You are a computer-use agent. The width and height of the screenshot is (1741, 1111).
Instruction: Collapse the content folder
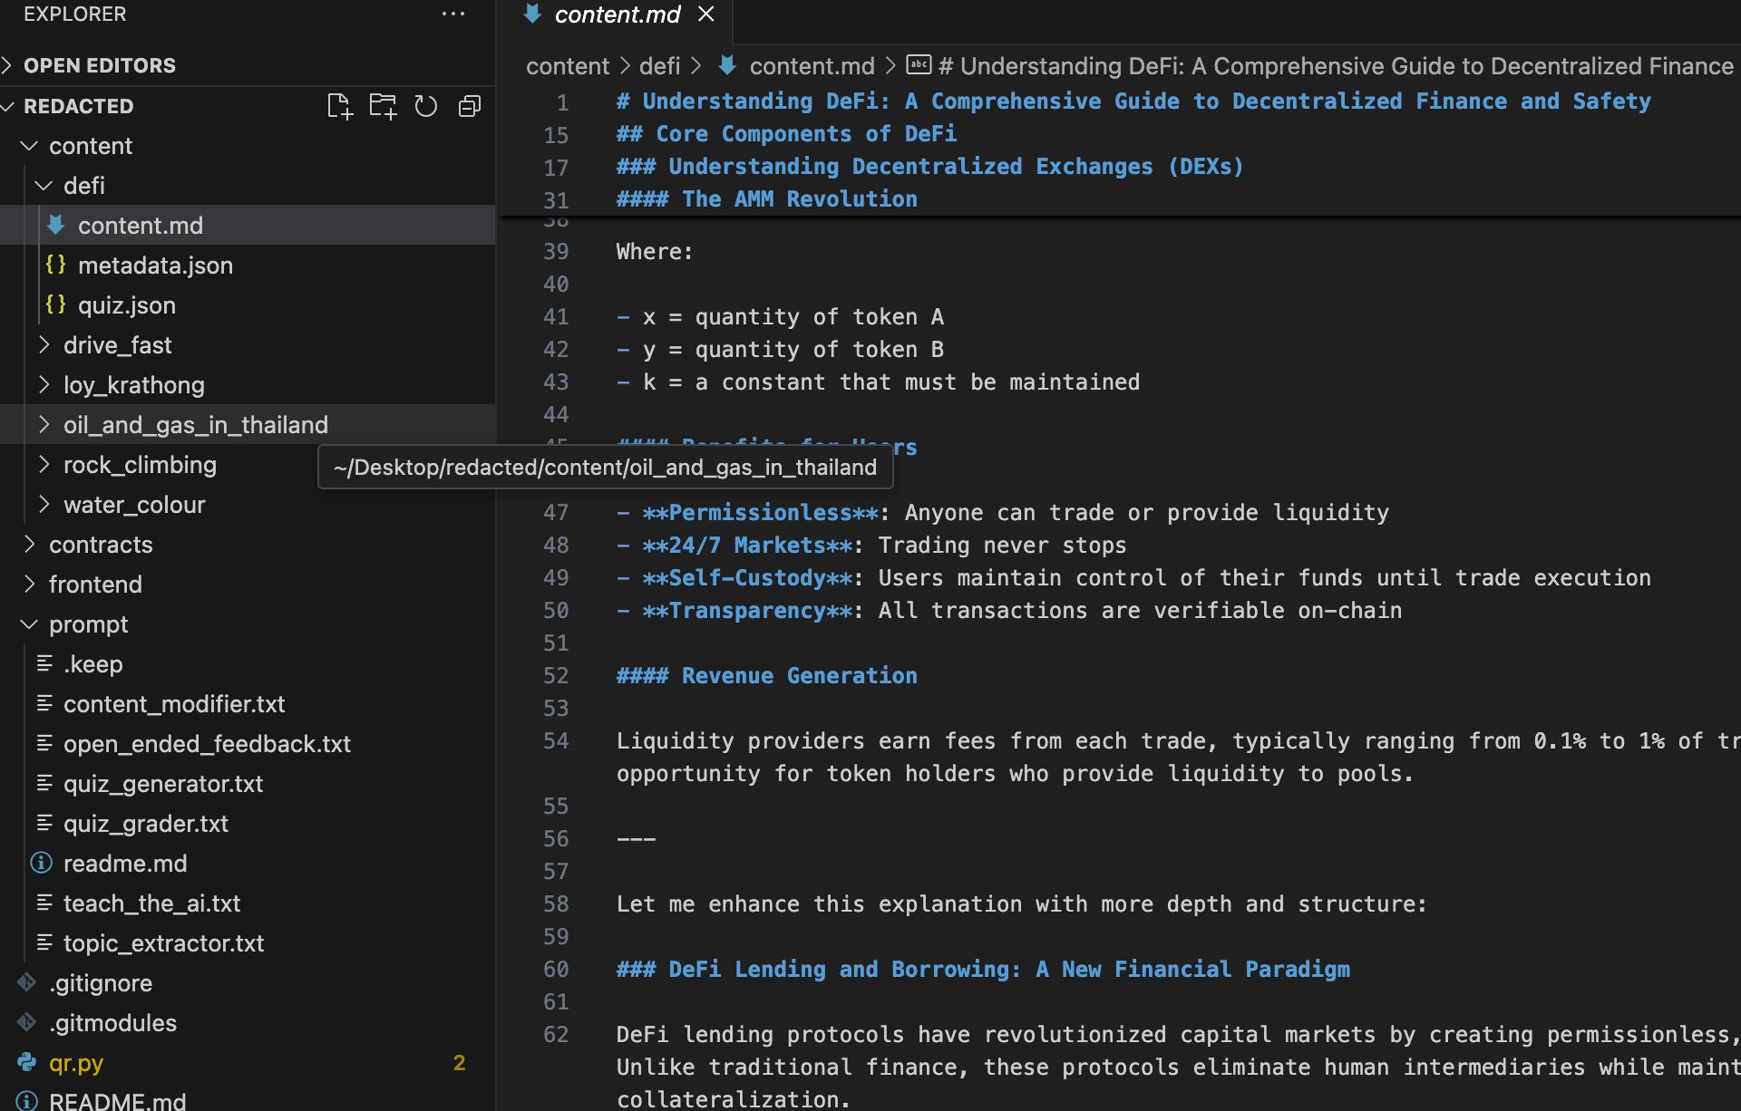[x=29, y=145]
